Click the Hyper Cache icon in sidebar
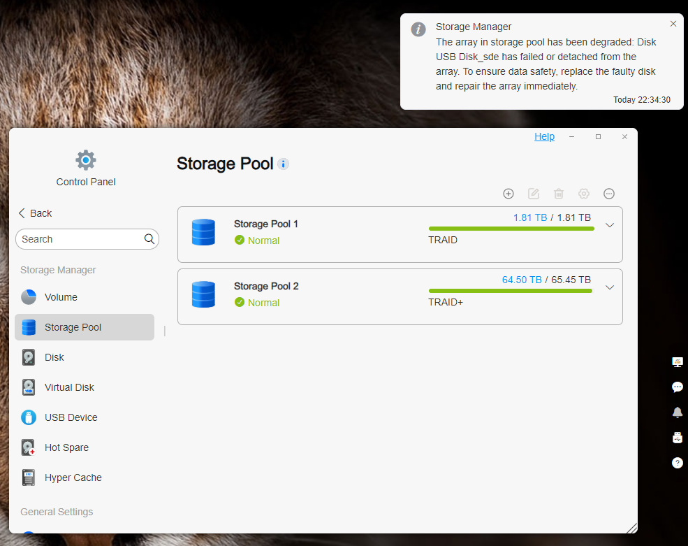The height and width of the screenshot is (546, 688). click(x=29, y=477)
